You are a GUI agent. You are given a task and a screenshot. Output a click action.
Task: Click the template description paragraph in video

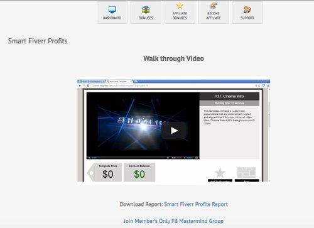(229, 117)
